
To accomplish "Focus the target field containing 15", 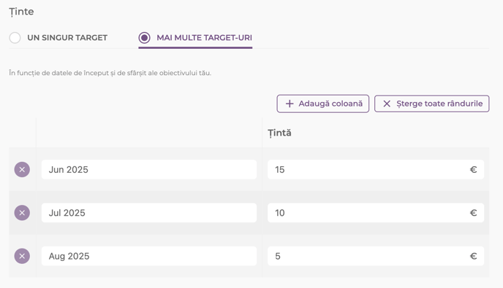I will point(376,170).
